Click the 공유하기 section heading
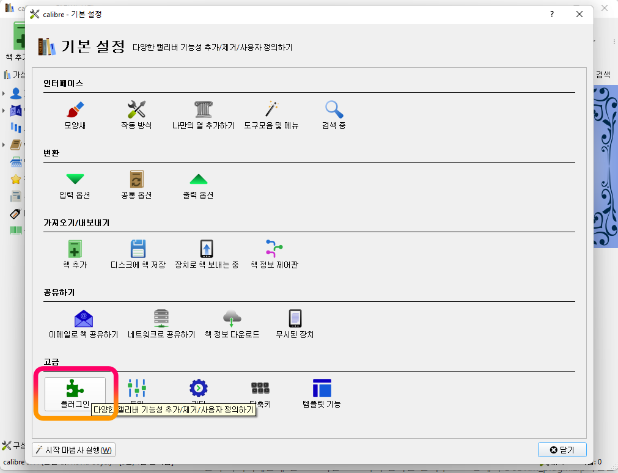The width and height of the screenshot is (618, 473). pyautogui.click(x=59, y=293)
